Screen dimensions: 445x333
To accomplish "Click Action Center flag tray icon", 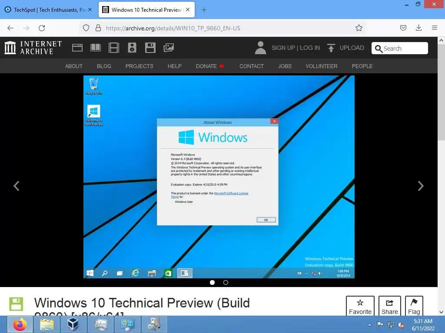I will coord(380,324).
